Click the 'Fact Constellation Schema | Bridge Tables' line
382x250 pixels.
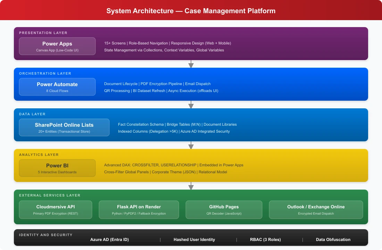[x=177, y=125]
